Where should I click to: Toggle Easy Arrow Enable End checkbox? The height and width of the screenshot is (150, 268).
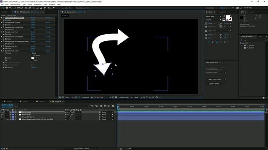[x=32, y=30]
